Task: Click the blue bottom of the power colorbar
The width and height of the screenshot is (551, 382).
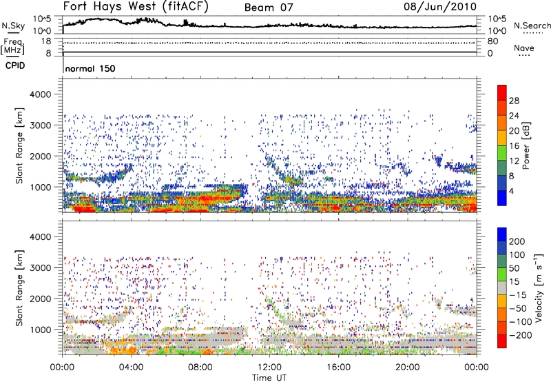Action: click(502, 198)
